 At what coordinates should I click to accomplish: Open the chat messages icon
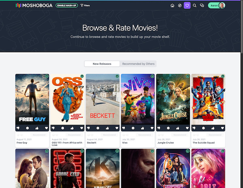202,6
